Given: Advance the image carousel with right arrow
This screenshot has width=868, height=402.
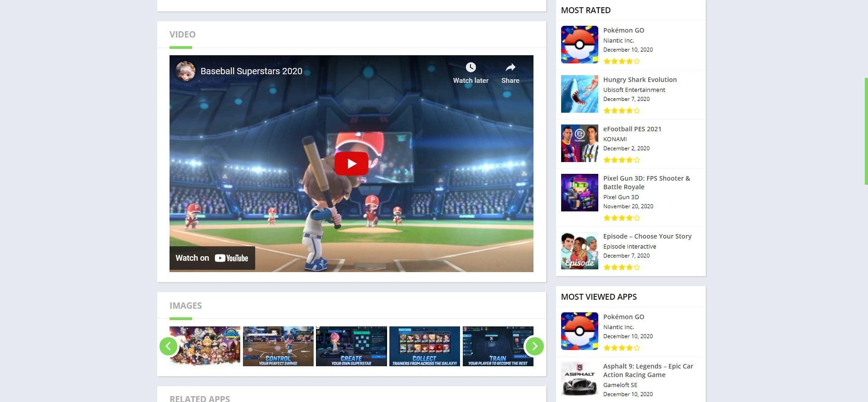Looking at the screenshot, I should point(534,346).
